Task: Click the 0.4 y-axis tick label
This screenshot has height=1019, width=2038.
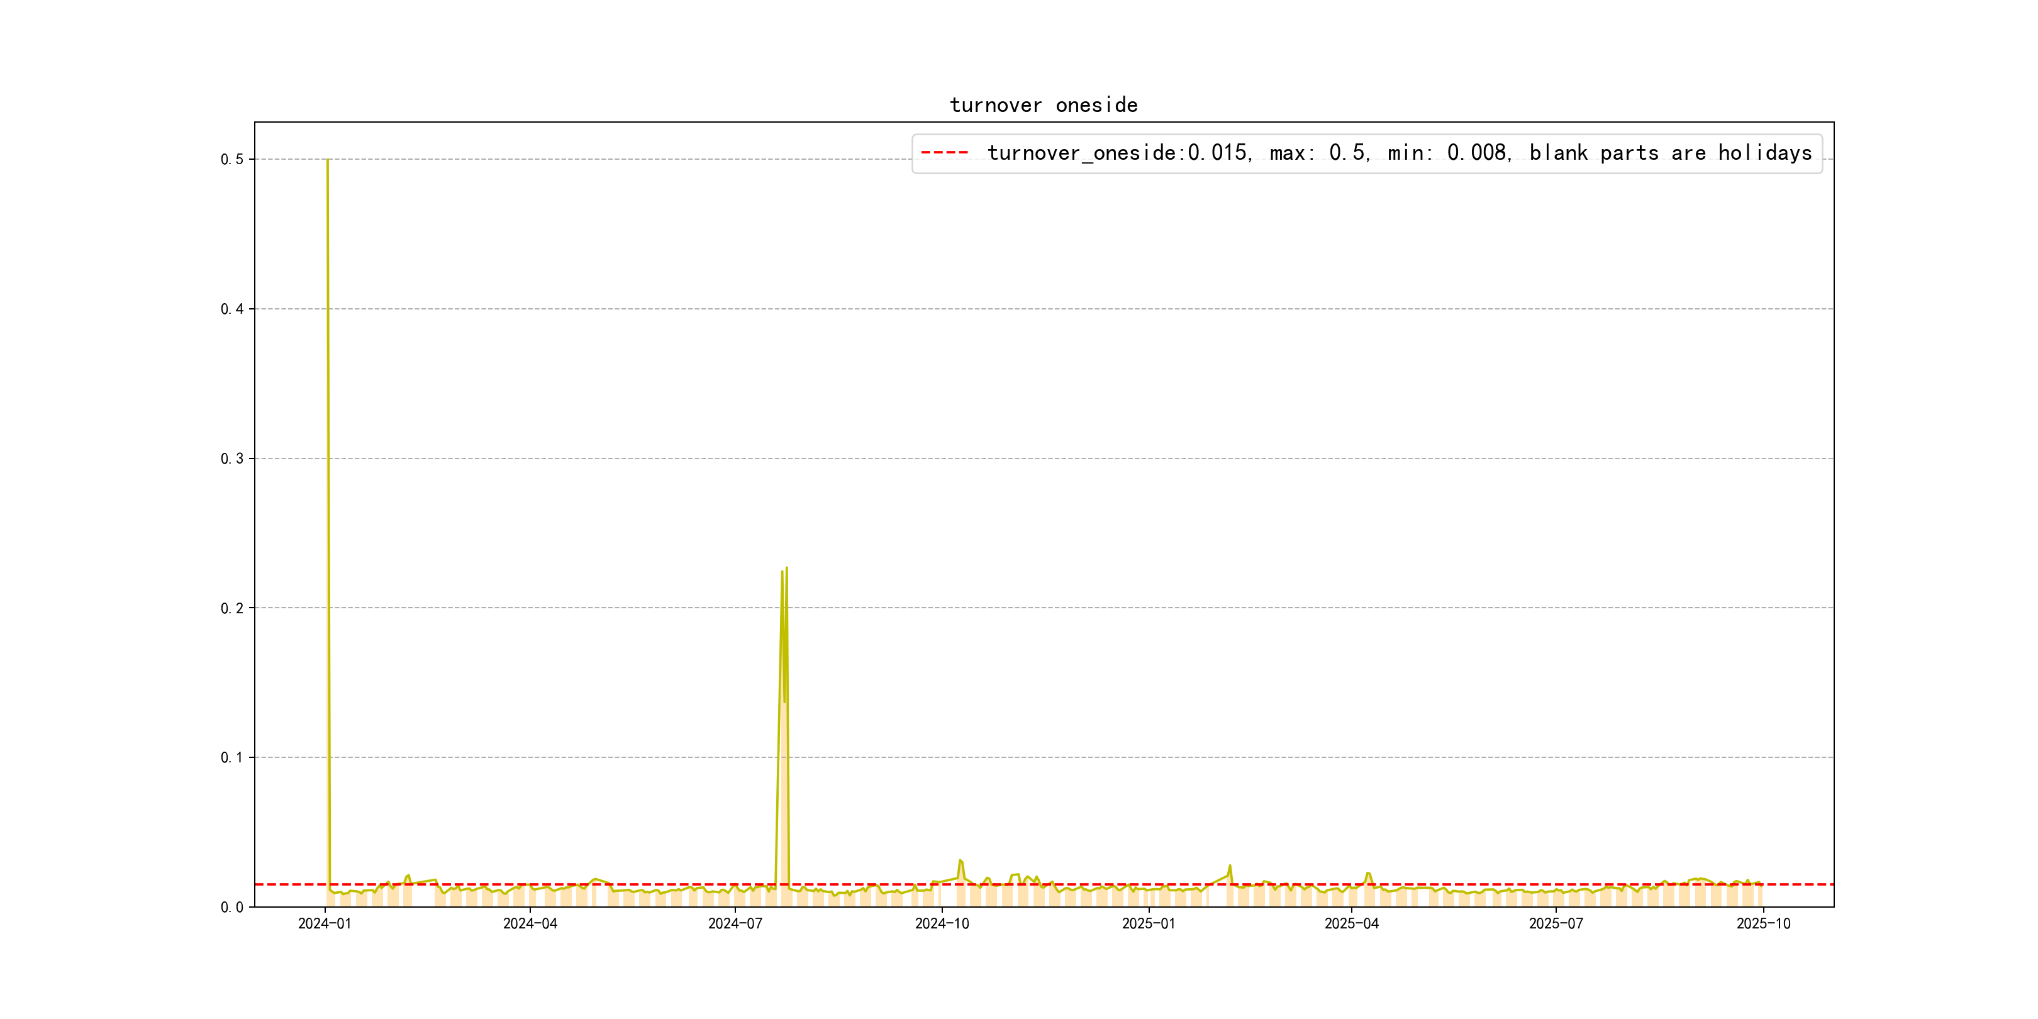Action: coord(232,309)
